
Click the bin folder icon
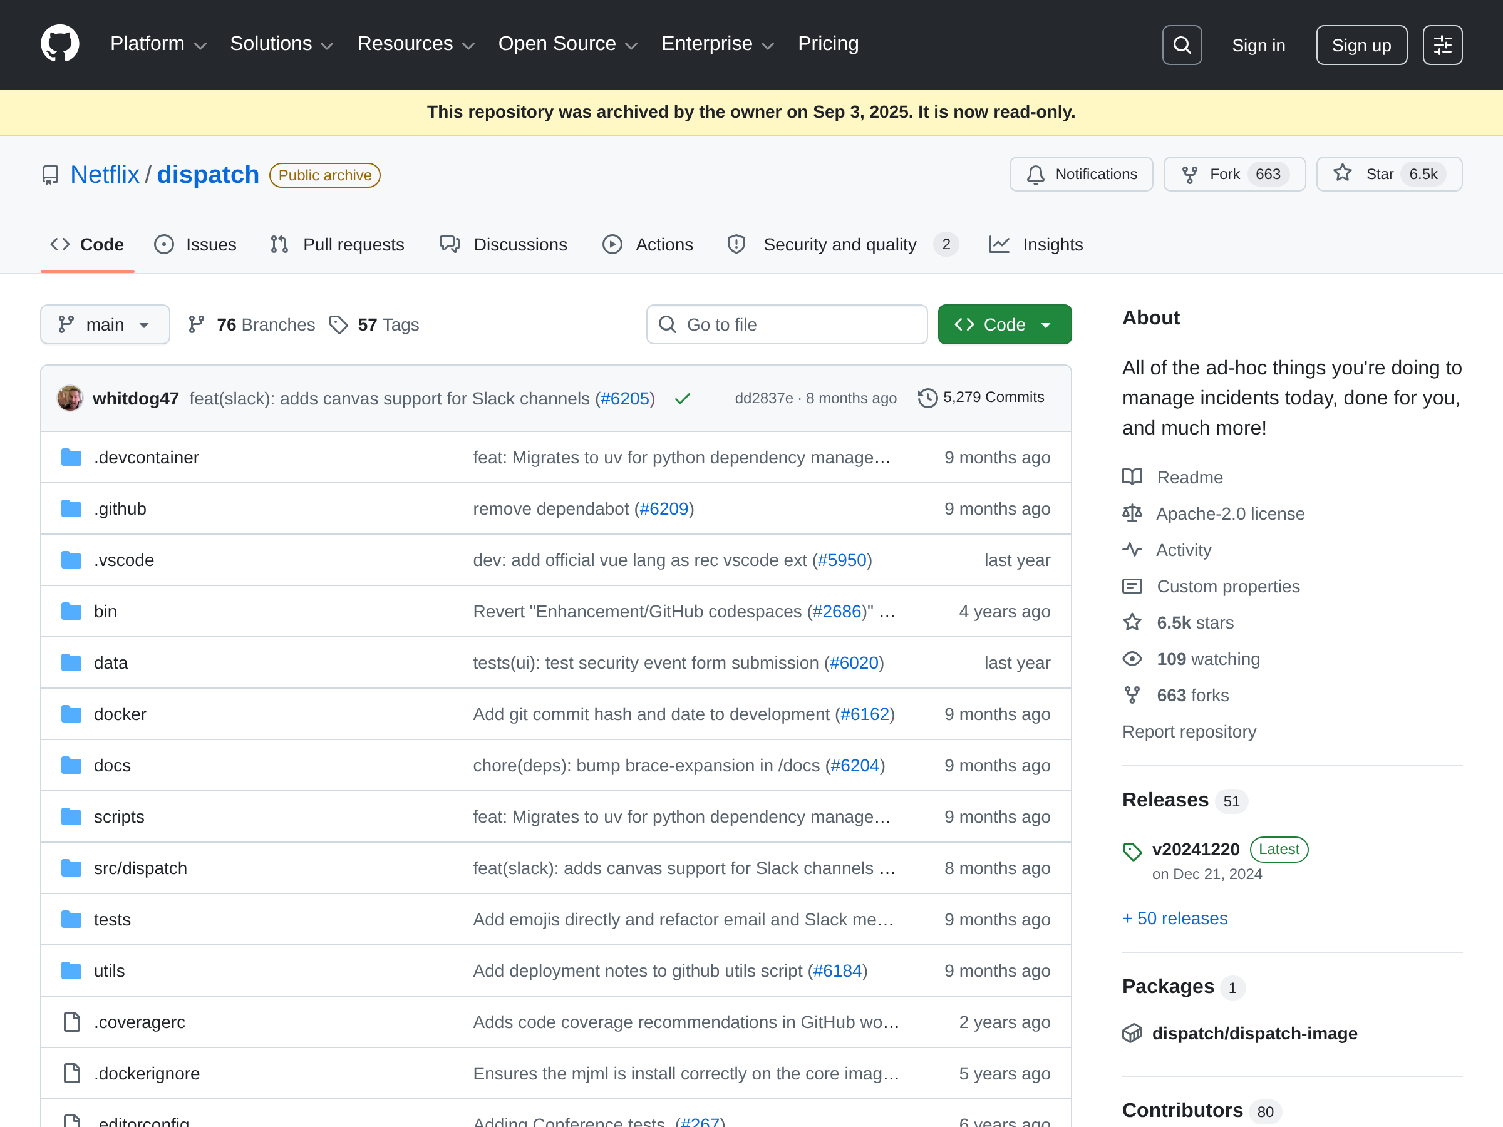(x=71, y=611)
